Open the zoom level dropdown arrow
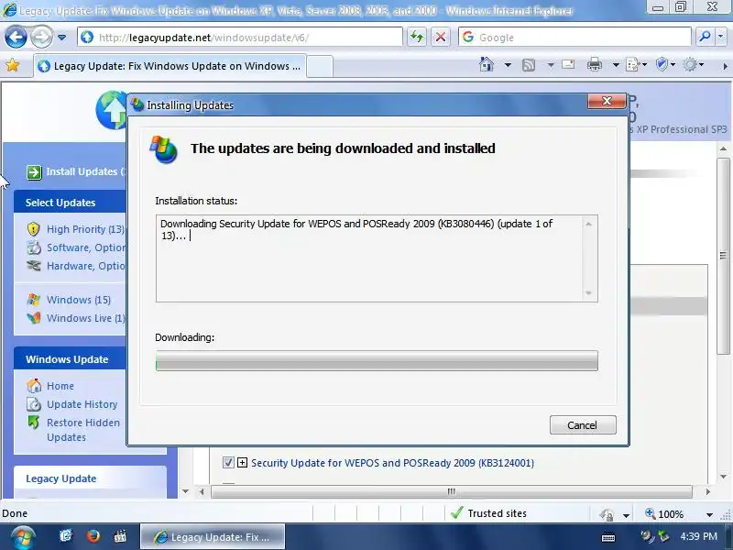Viewport: 733px width, 550px height. 709,514
